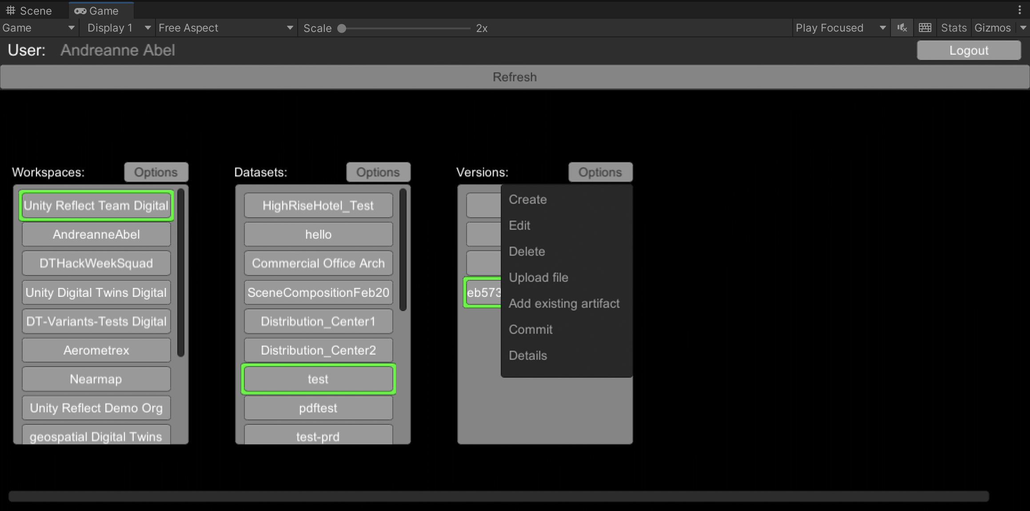Choose Commit in the Versions menu
This screenshot has width=1030, height=511.
click(531, 330)
